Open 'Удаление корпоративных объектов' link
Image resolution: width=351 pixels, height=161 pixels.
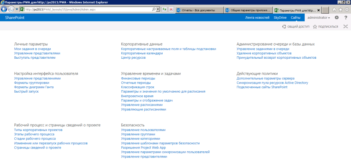[x=264, y=53]
